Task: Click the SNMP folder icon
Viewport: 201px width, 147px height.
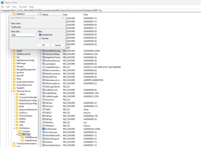Action: (14, 51)
